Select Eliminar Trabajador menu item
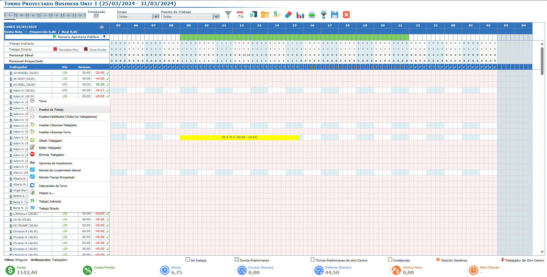 (x=69, y=155)
